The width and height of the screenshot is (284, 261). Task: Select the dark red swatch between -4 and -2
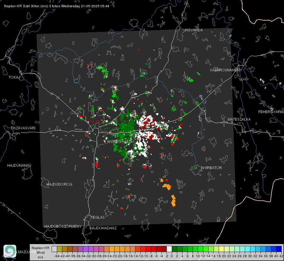pyautogui.click(x=164, y=249)
